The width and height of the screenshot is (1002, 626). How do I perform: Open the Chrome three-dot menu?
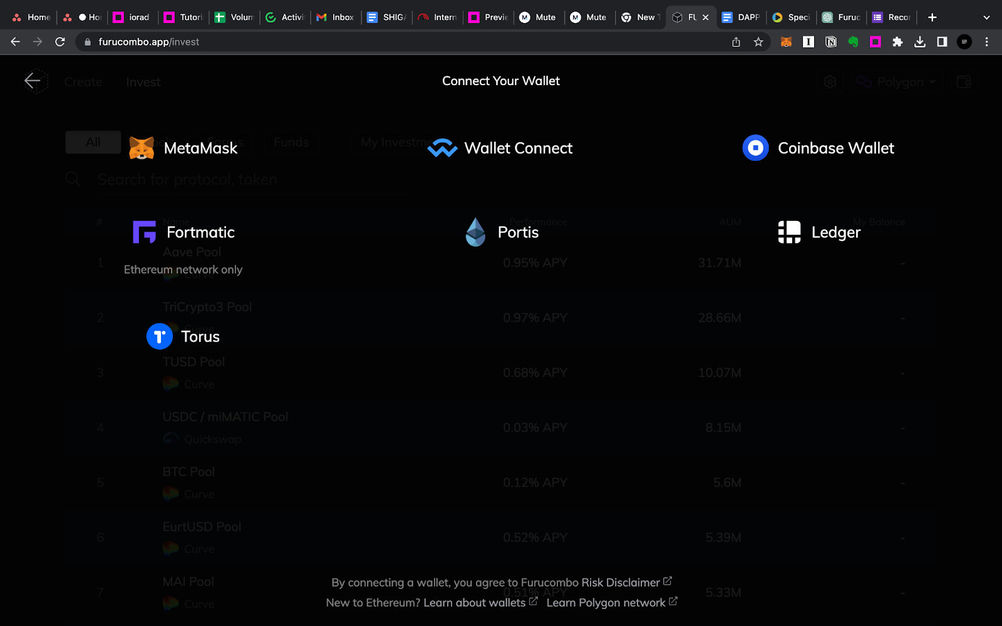(986, 42)
